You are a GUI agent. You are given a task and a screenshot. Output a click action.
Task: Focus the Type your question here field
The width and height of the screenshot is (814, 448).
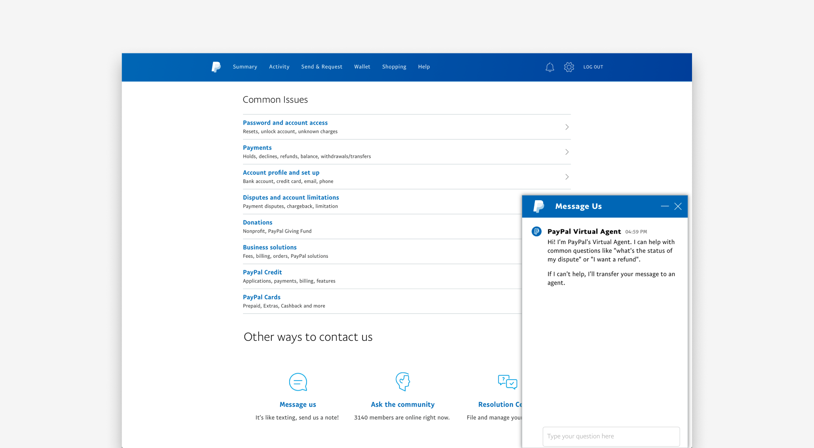pos(611,437)
